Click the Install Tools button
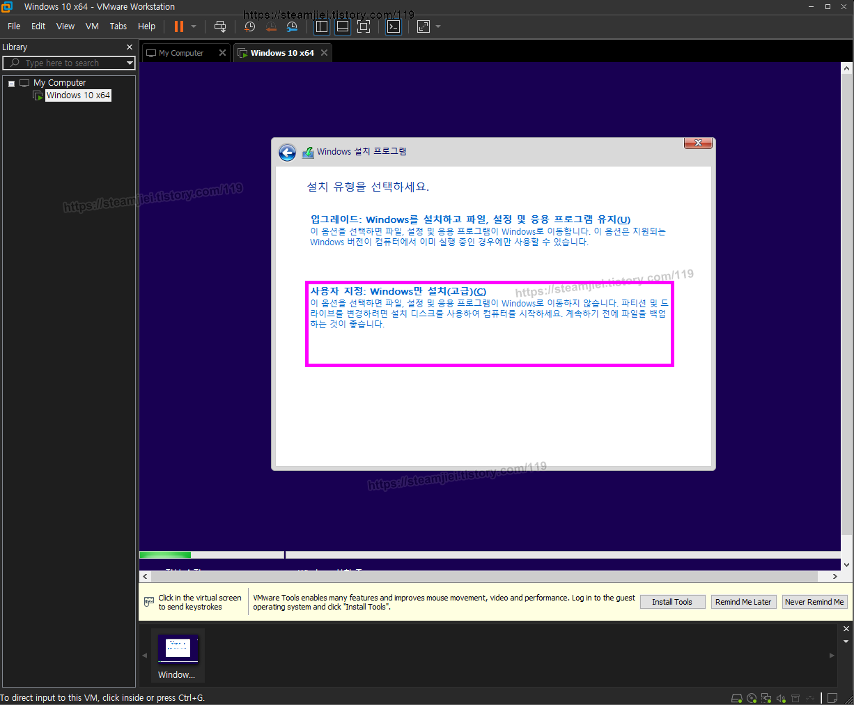The image size is (854, 705). tap(672, 602)
